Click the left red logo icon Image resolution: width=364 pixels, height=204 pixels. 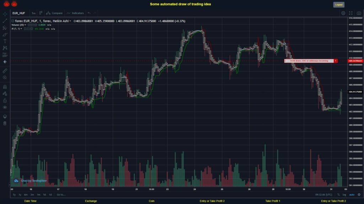click(6, 4)
